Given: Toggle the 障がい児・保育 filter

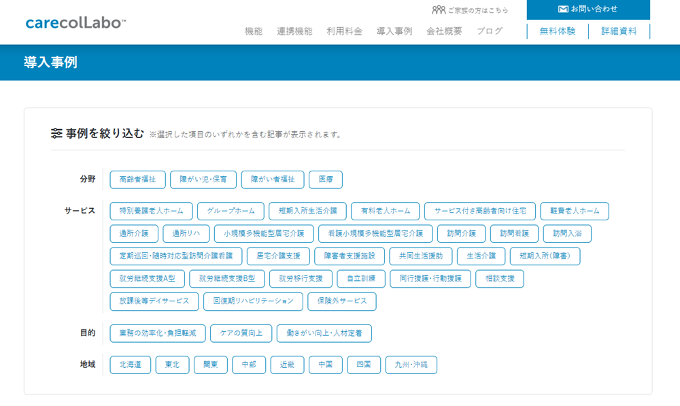Looking at the screenshot, I should pos(203,180).
